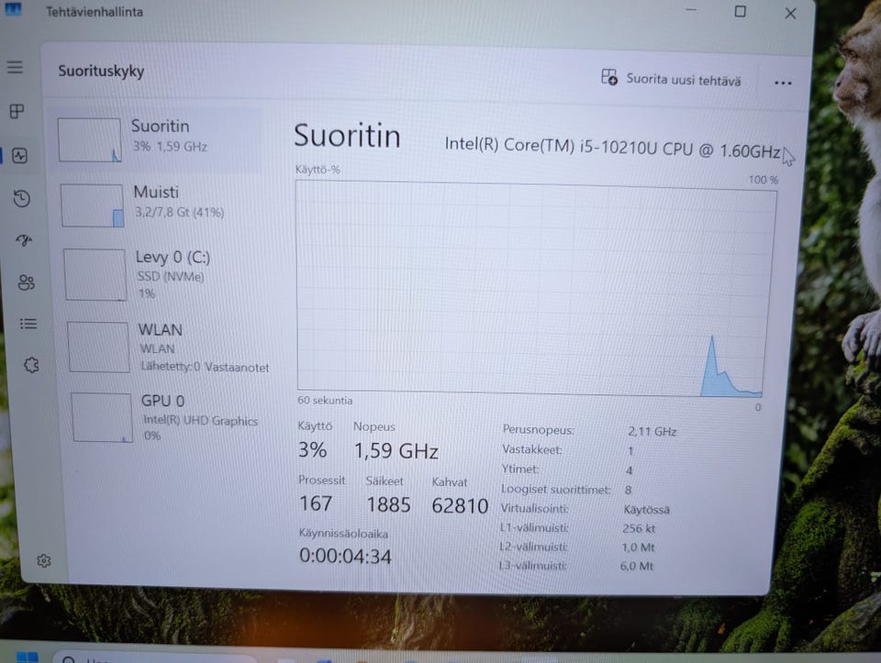This screenshot has width=881, height=663.
Task: Open the Details list page icon
Action: click(28, 324)
